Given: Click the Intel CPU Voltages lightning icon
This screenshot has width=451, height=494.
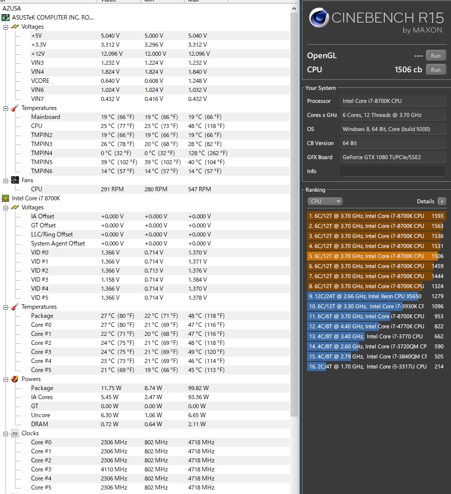Looking at the screenshot, I should [15, 208].
